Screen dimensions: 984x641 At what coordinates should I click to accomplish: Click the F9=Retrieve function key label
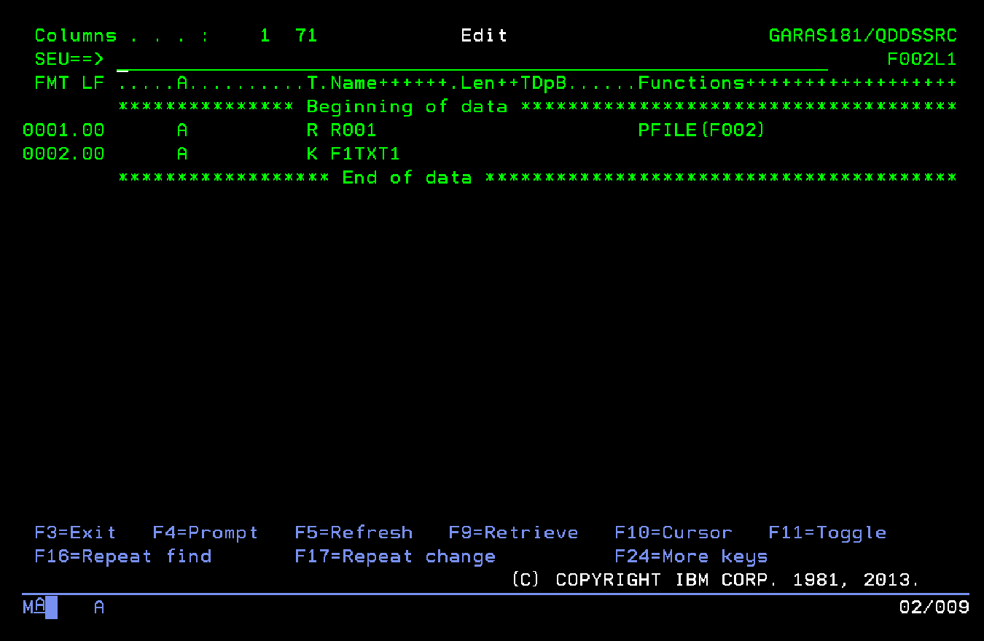513,533
